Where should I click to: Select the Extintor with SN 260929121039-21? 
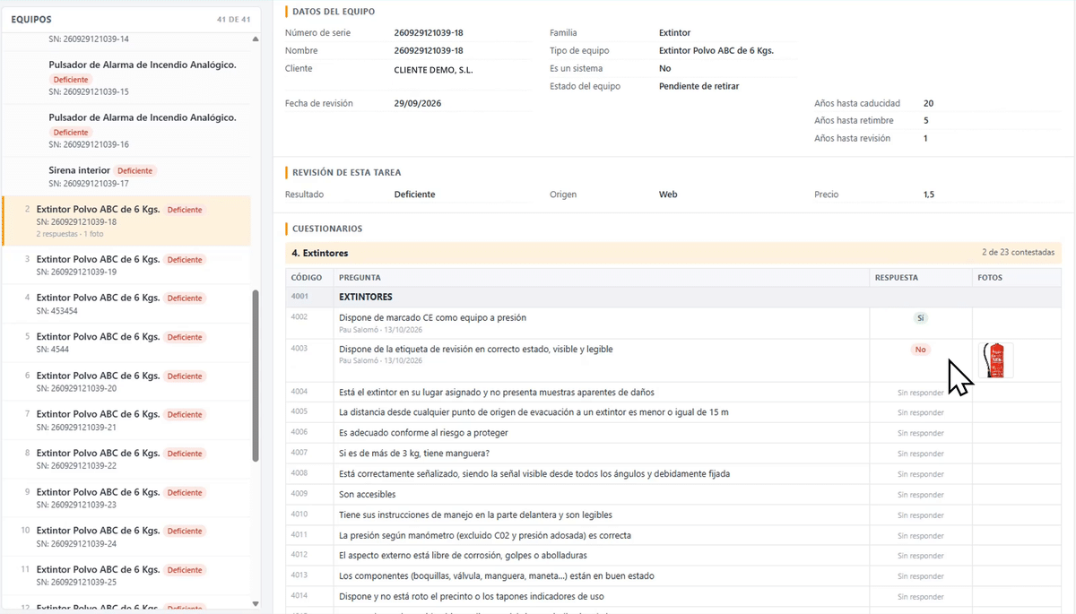128,420
